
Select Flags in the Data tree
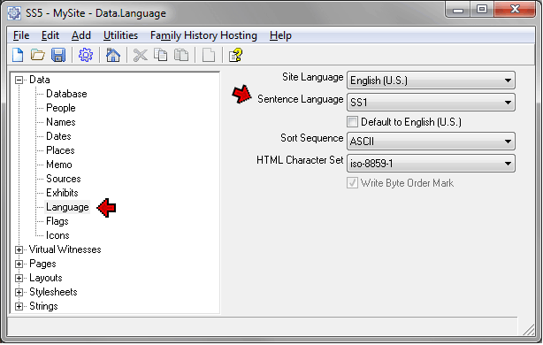click(x=57, y=221)
